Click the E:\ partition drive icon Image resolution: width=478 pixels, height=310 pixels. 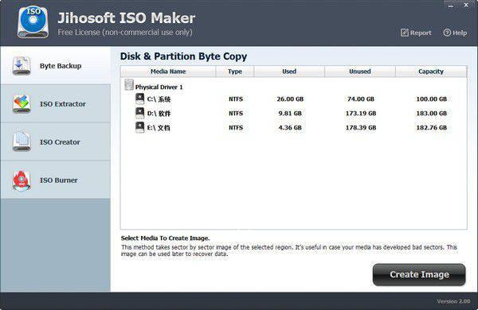click(139, 127)
